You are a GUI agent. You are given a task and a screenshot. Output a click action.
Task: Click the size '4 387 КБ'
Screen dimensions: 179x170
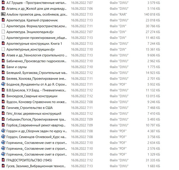[x=153, y=131]
